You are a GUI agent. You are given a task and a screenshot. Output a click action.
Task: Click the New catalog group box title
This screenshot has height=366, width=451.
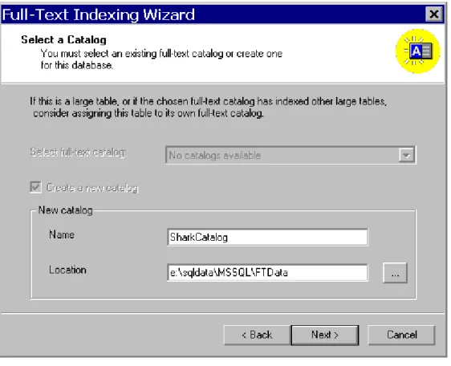[x=66, y=210]
